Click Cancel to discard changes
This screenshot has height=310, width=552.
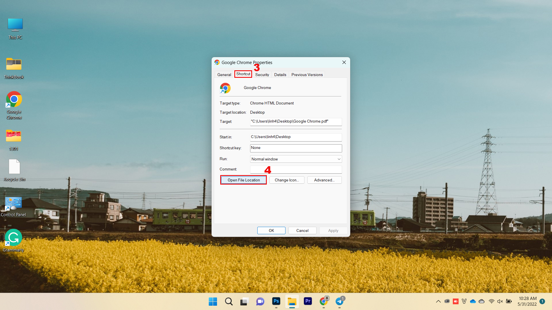[x=302, y=230]
